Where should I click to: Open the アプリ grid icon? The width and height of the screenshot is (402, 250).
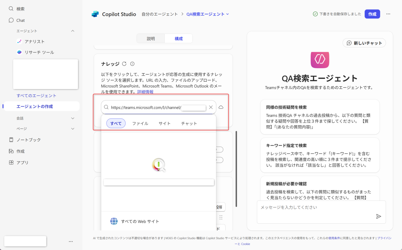[11, 163]
